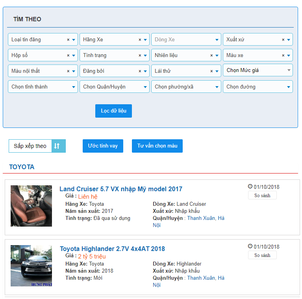Click the Land Cruiser interior thumbnail
Viewport: 302px width, 299px height.
click(x=31, y=206)
